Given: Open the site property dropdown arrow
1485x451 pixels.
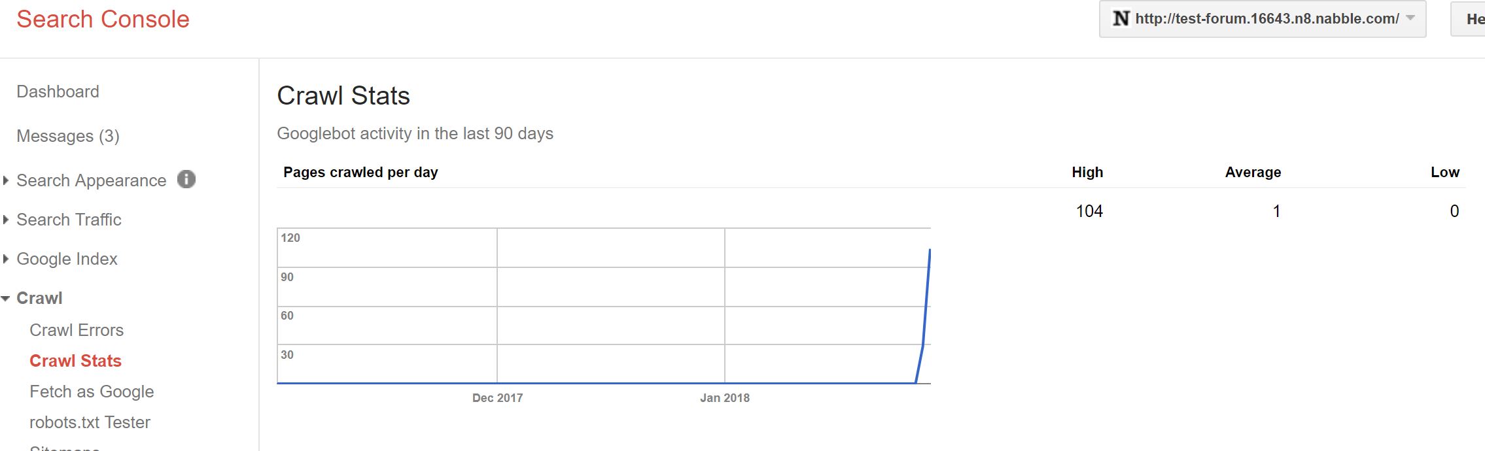Looking at the screenshot, I should [x=1410, y=18].
